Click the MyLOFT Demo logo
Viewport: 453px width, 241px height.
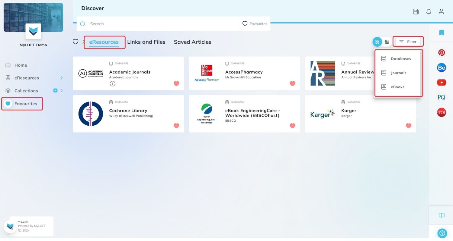pos(33,31)
